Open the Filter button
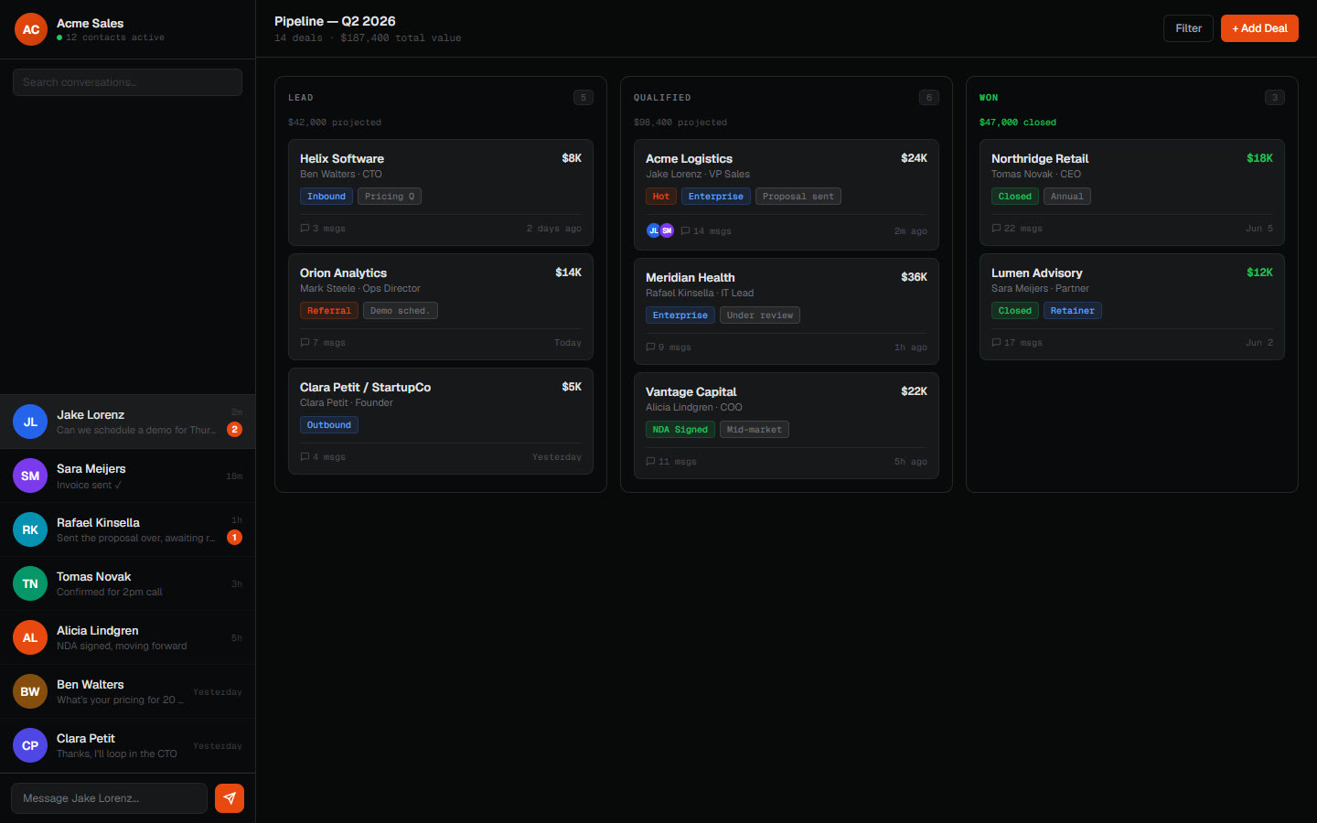Screen dimensions: 1317x823 click(1189, 28)
